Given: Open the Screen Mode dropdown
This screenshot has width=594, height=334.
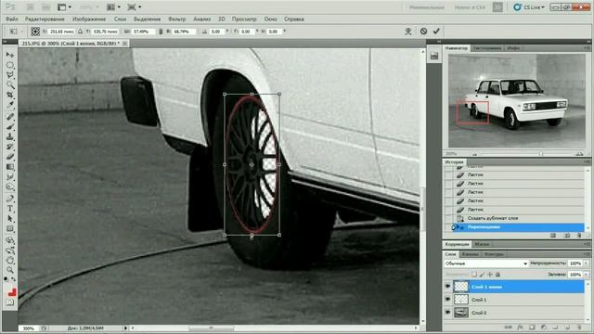Looking at the screenshot, I should [x=135, y=6].
